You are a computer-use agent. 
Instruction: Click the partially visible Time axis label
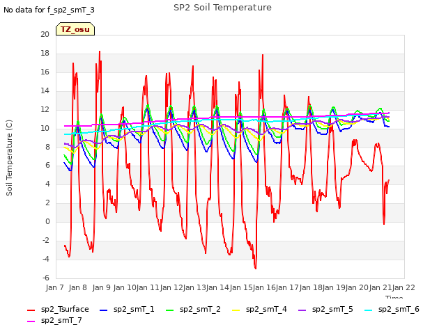(394, 297)
